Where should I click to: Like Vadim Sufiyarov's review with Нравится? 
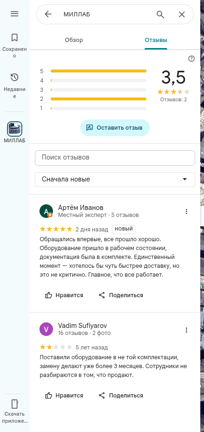(x=64, y=395)
